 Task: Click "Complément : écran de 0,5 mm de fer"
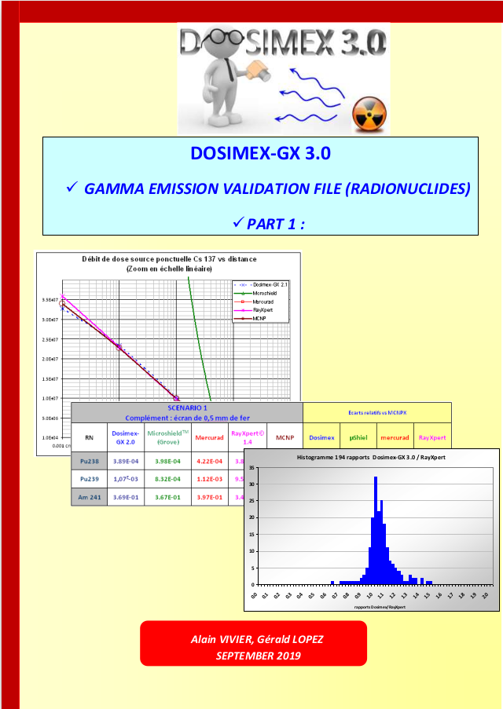pyautogui.click(x=187, y=418)
